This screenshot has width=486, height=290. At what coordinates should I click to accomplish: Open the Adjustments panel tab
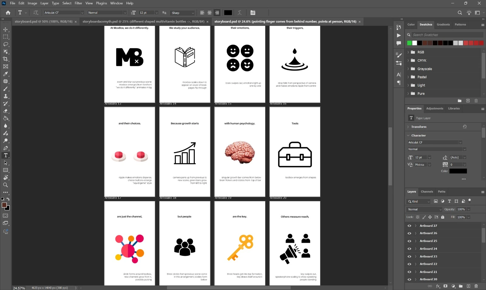(434, 109)
